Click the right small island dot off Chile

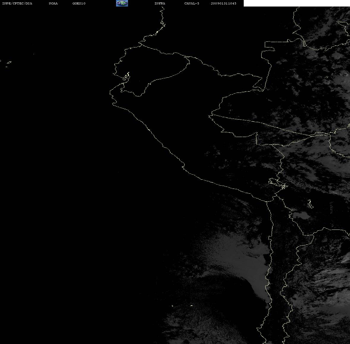click(x=191, y=305)
